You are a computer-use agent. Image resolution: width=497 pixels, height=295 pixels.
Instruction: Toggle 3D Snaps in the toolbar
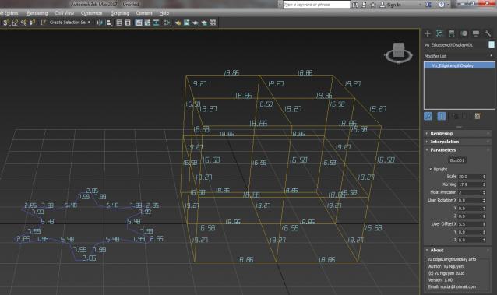tap(6, 23)
